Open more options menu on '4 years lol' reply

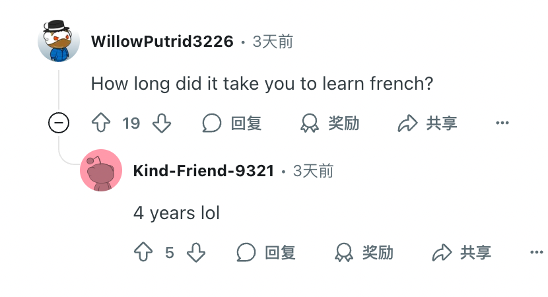pos(537,252)
